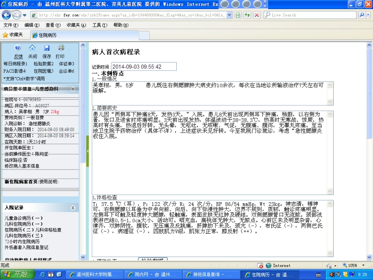This screenshot has height=280, width=373.
Task: Click the refresh page icon
Action: pyautogui.click(x=247, y=15)
